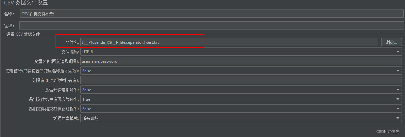Screen dimensions: 405x137
Task: Click the 文件名: label text
Action: point(72,42)
